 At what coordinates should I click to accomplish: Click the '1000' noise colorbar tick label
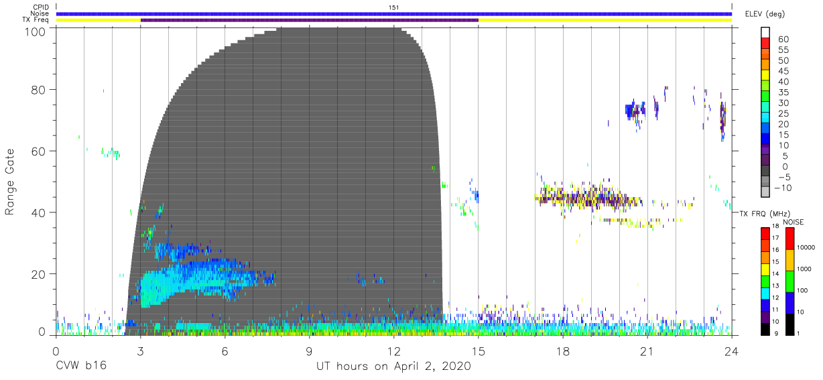click(806, 270)
